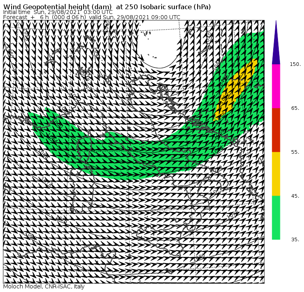Click the red 55–65 legend color band
This screenshot has width=304, height=292.
pos(276,130)
